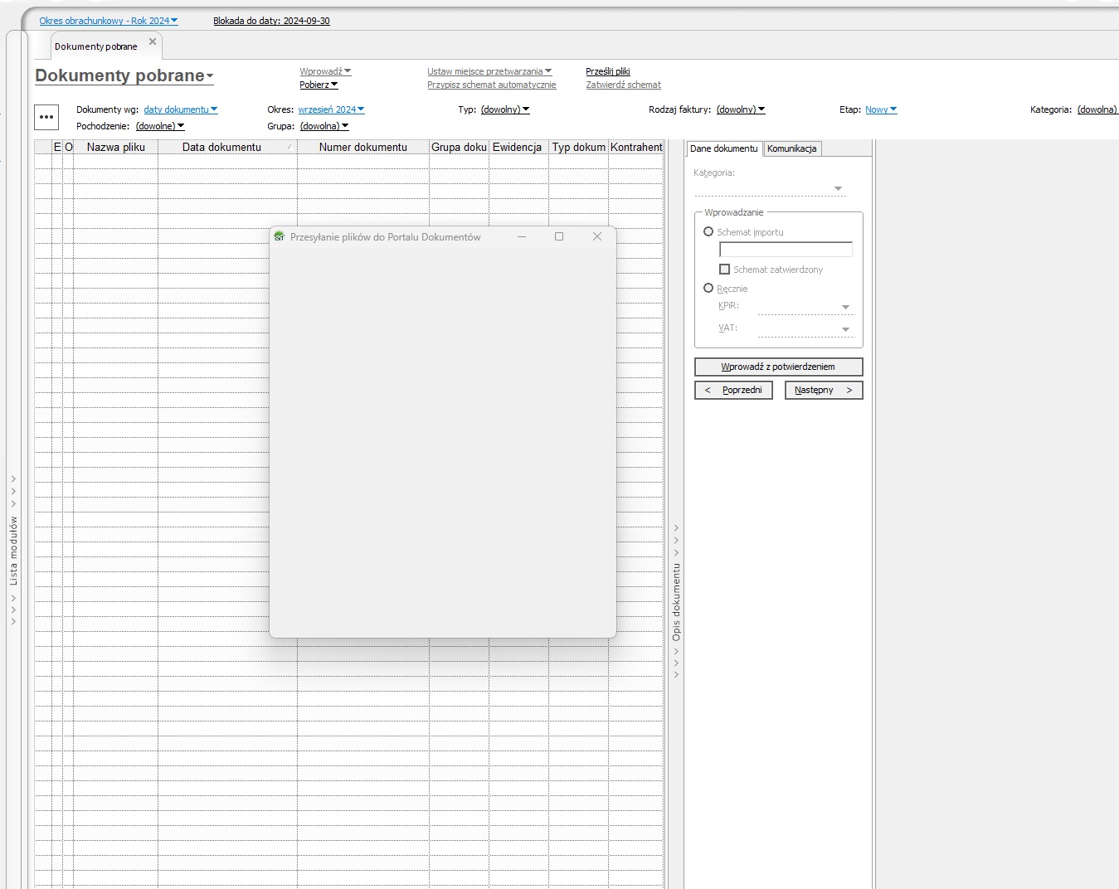Select the Schemat importu radio button
The height and width of the screenshot is (889, 1119).
(x=708, y=232)
